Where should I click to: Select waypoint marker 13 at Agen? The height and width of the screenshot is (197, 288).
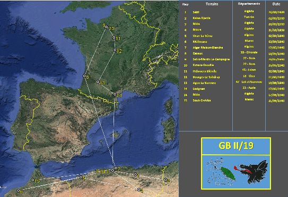98,82
